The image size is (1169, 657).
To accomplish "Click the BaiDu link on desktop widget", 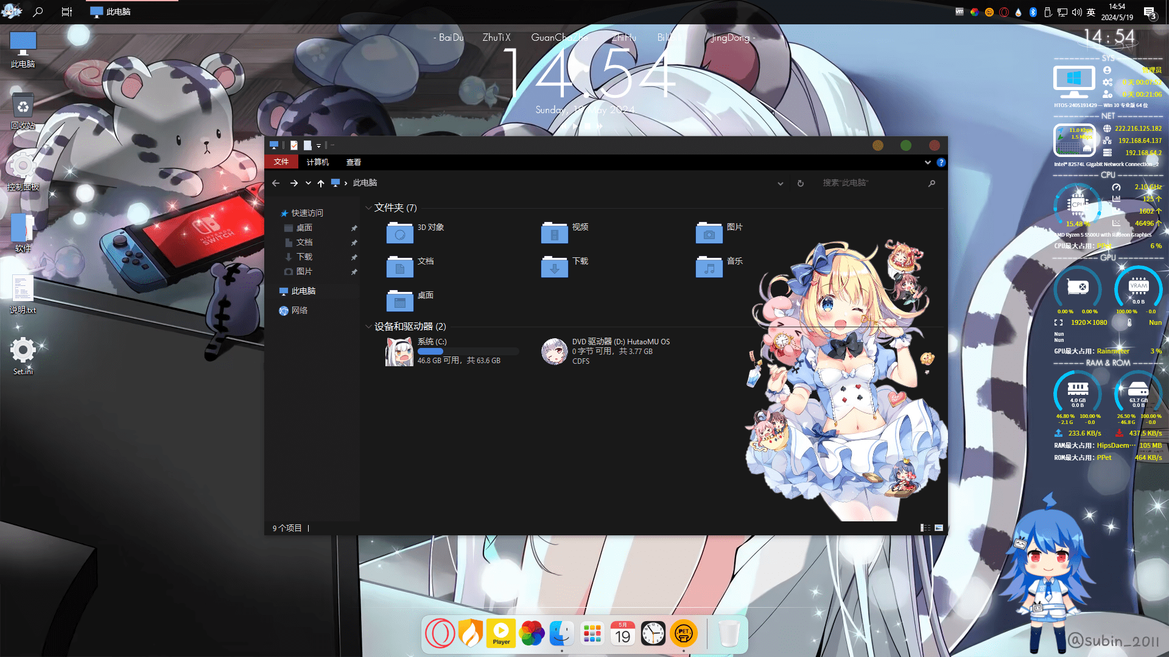I will tap(451, 38).
